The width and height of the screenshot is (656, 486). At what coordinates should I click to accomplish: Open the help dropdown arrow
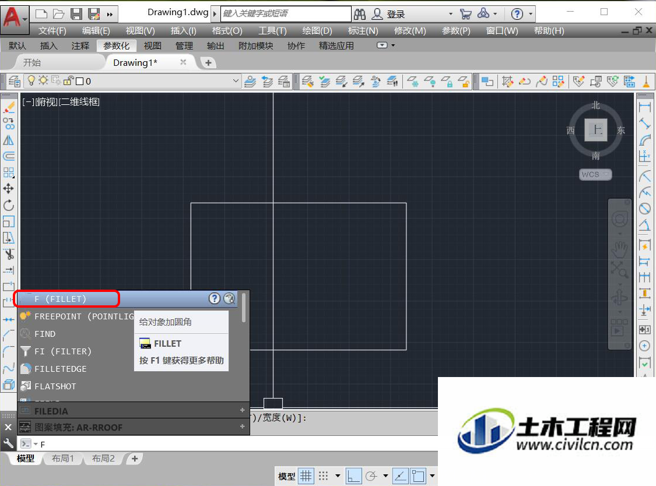click(x=531, y=14)
